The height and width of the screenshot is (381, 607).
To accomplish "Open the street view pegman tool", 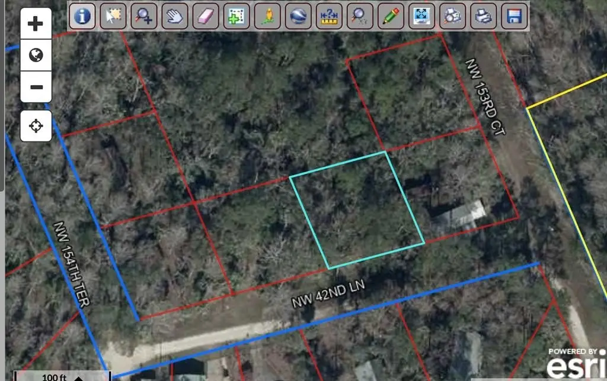I will coord(267,16).
